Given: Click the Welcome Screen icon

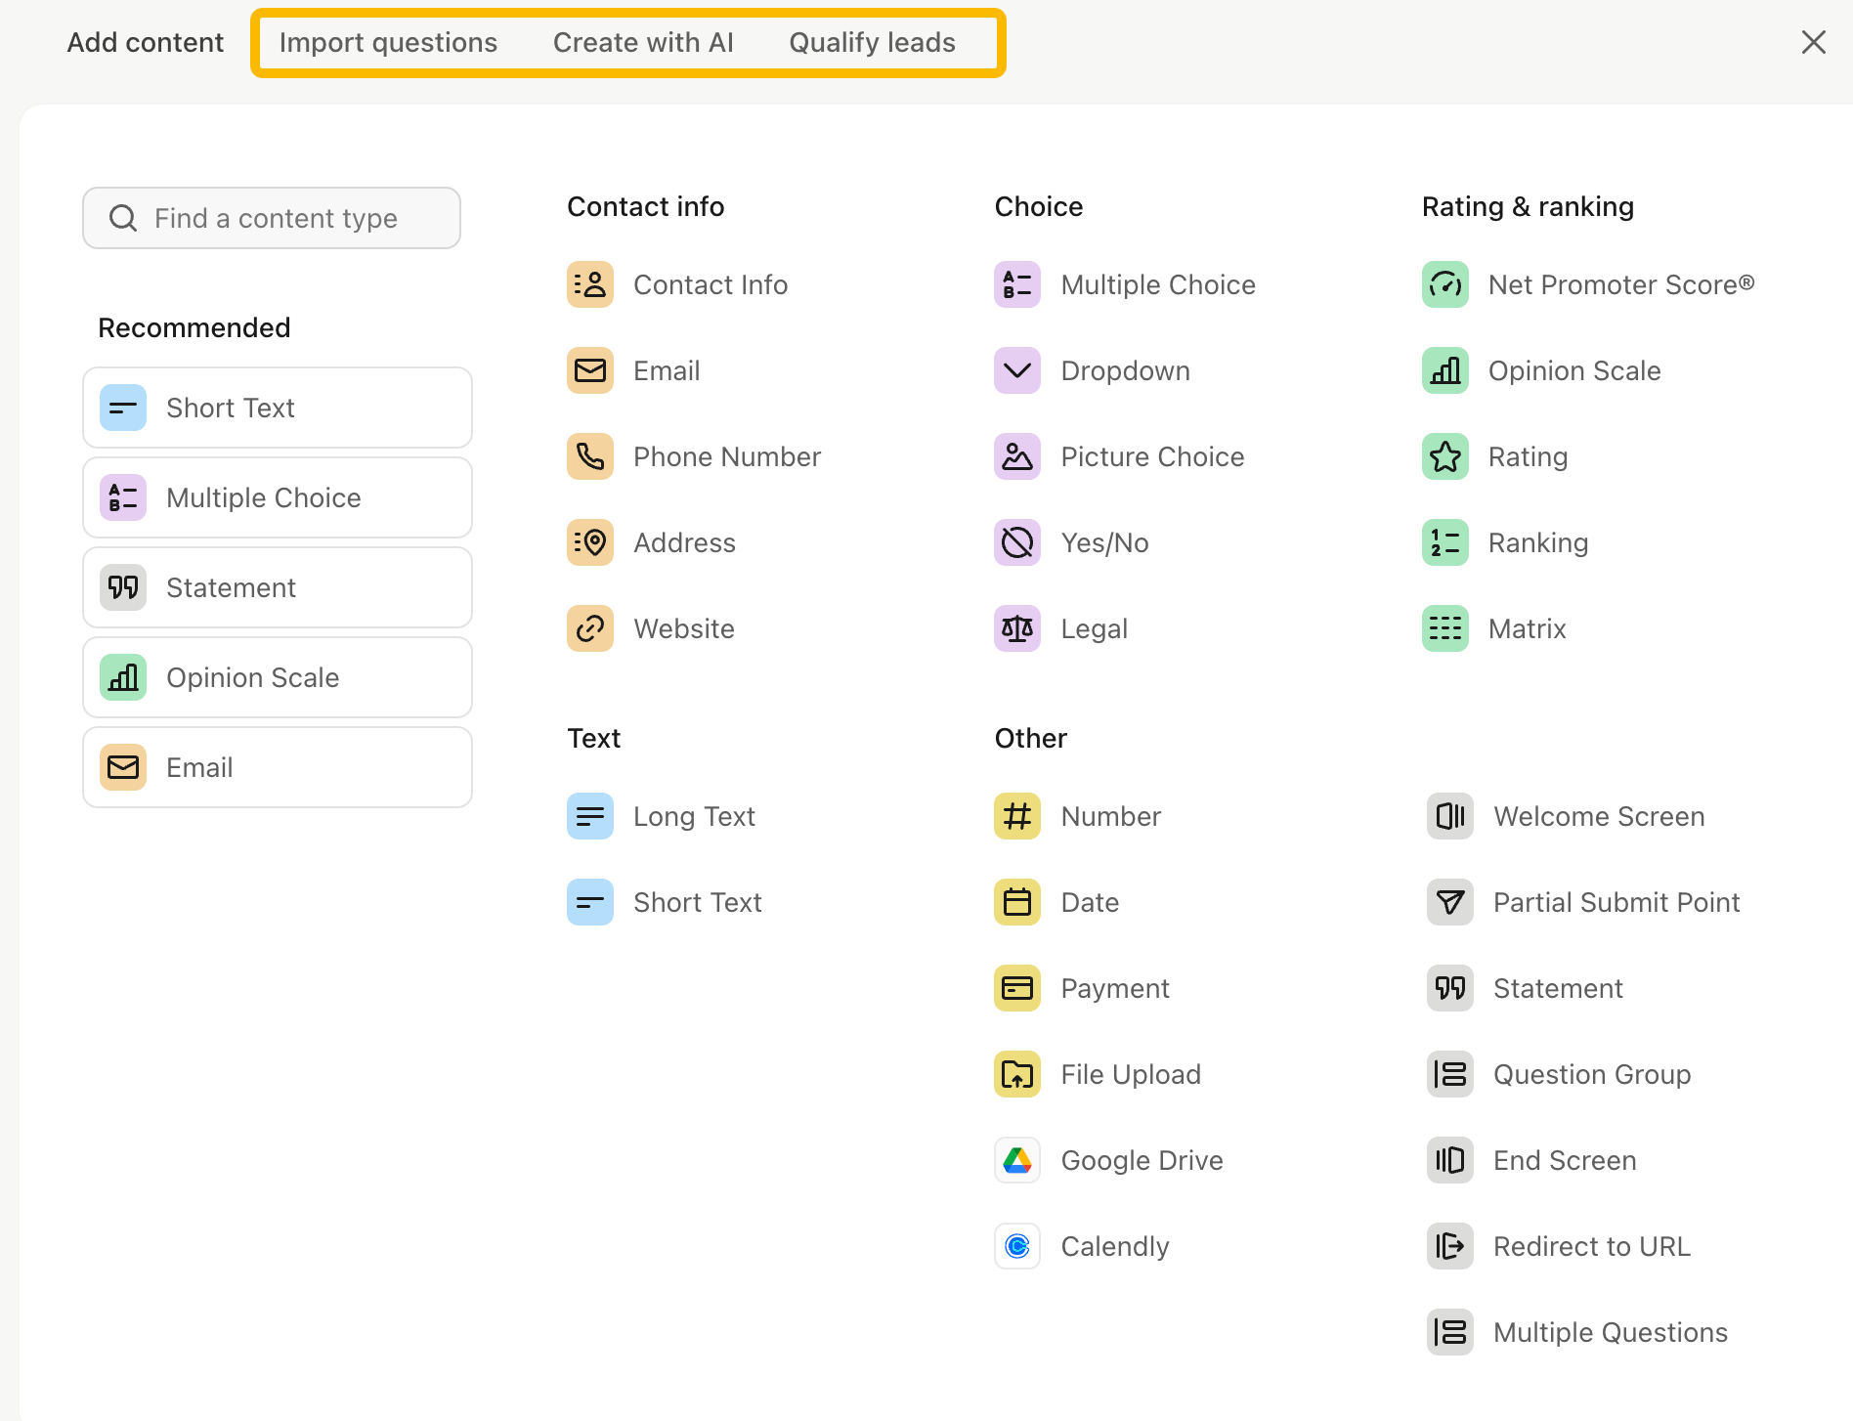Looking at the screenshot, I should (1450, 816).
